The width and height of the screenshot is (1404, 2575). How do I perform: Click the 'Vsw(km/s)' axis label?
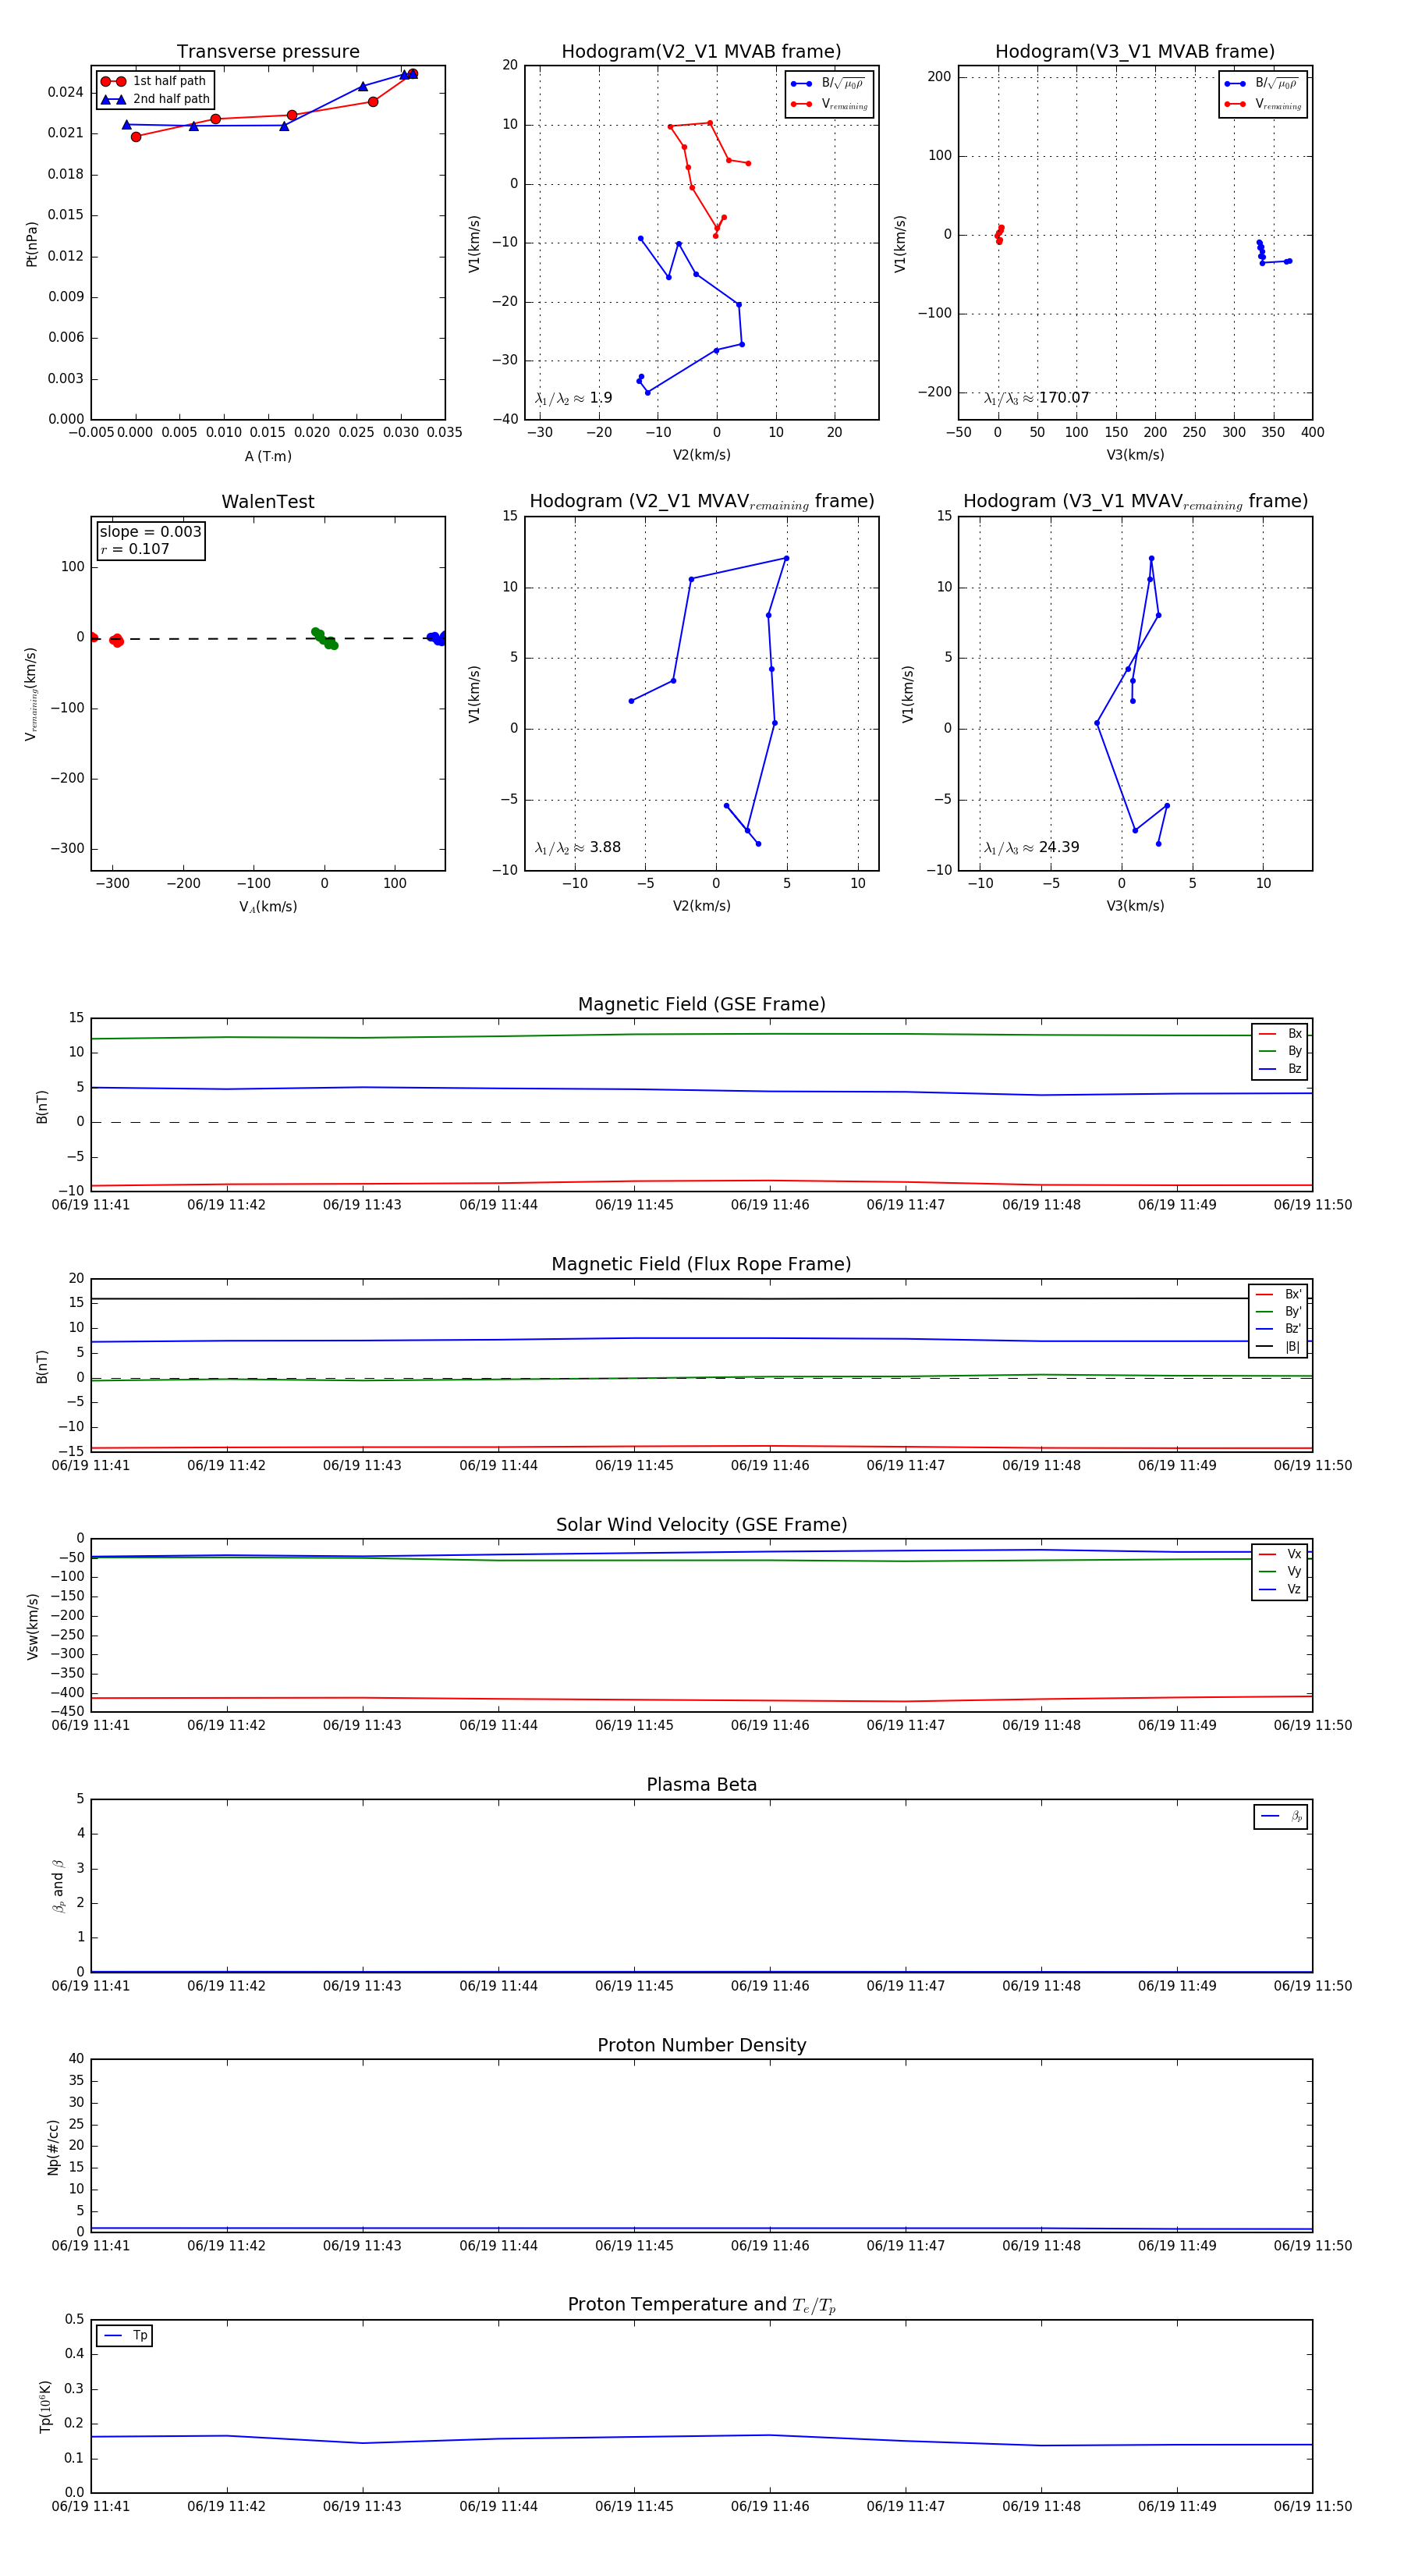coord(32,1628)
